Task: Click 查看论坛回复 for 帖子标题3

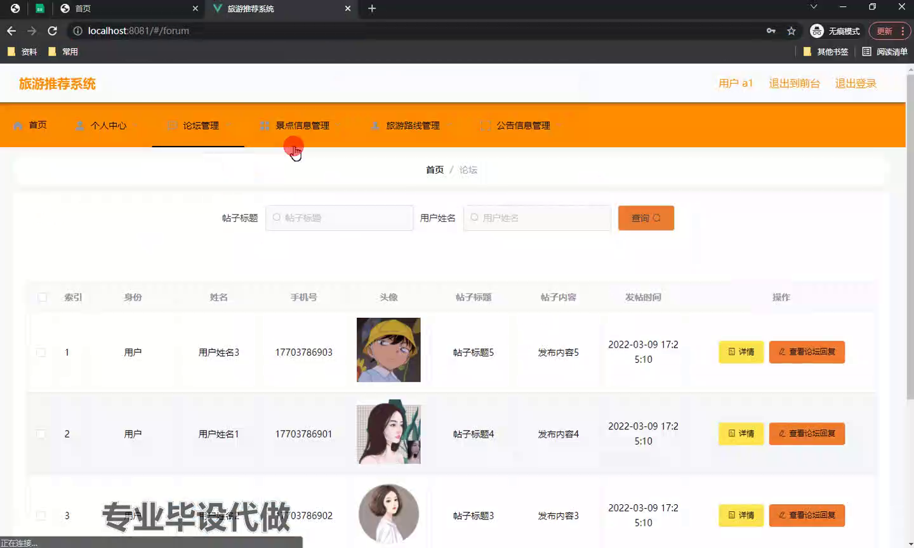Action: [807, 515]
